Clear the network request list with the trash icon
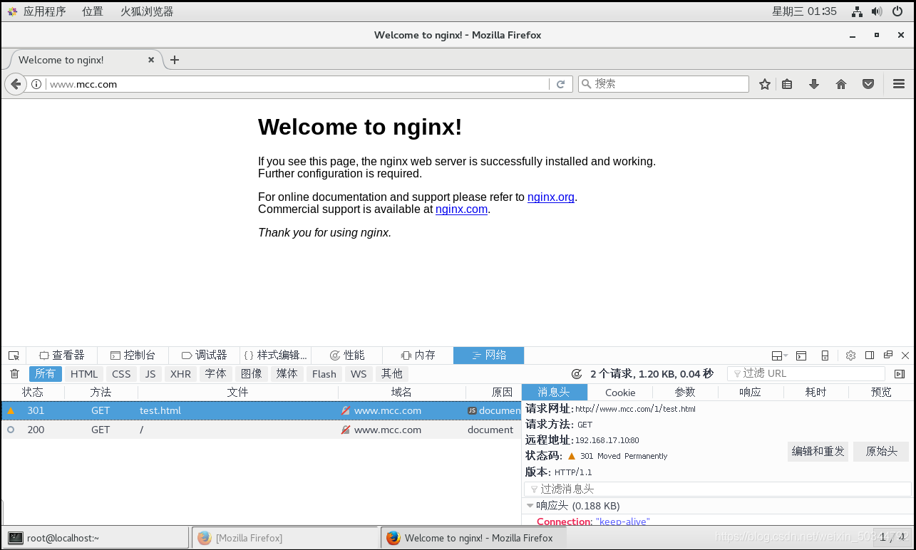This screenshot has width=916, height=550. tap(14, 374)
